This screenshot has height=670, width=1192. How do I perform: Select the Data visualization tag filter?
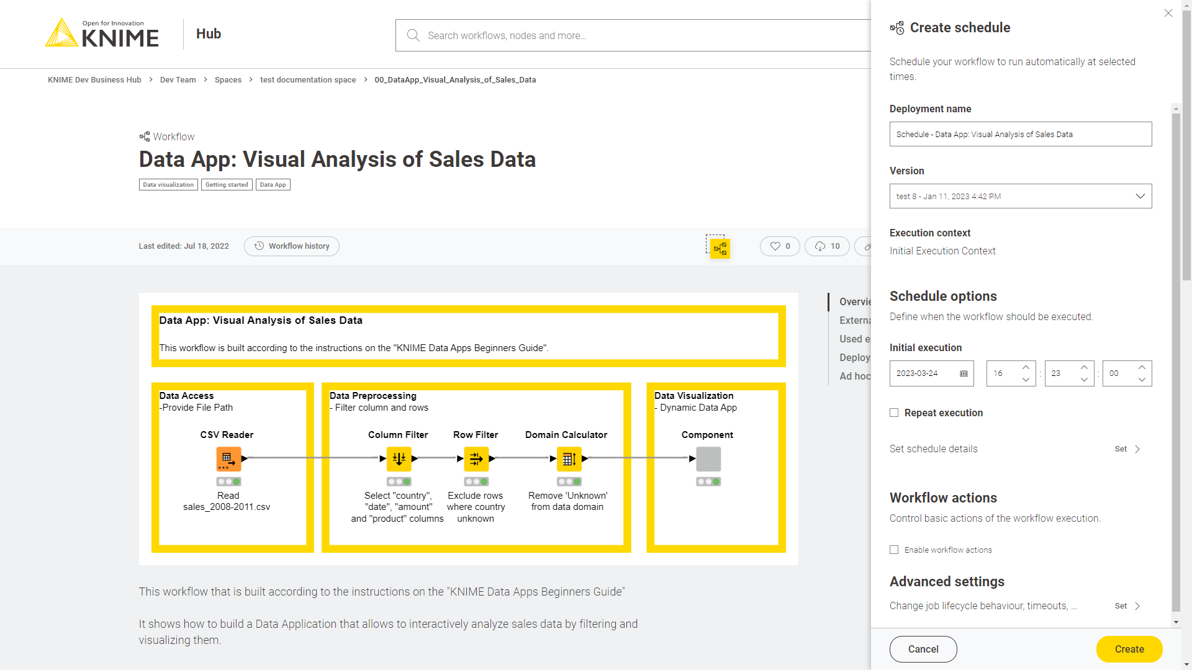click(x=167, y=184)
